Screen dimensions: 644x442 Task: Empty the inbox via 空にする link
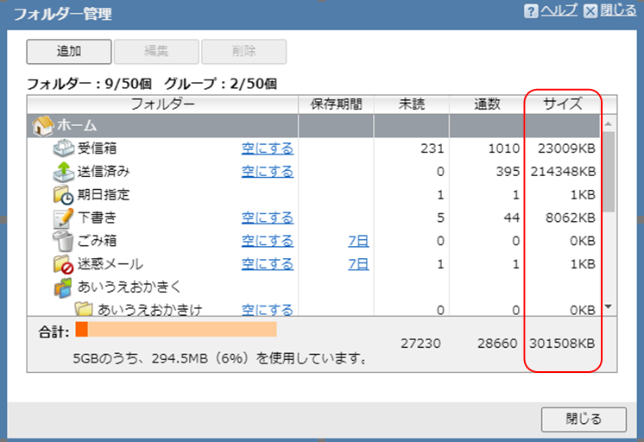[267, 148]
